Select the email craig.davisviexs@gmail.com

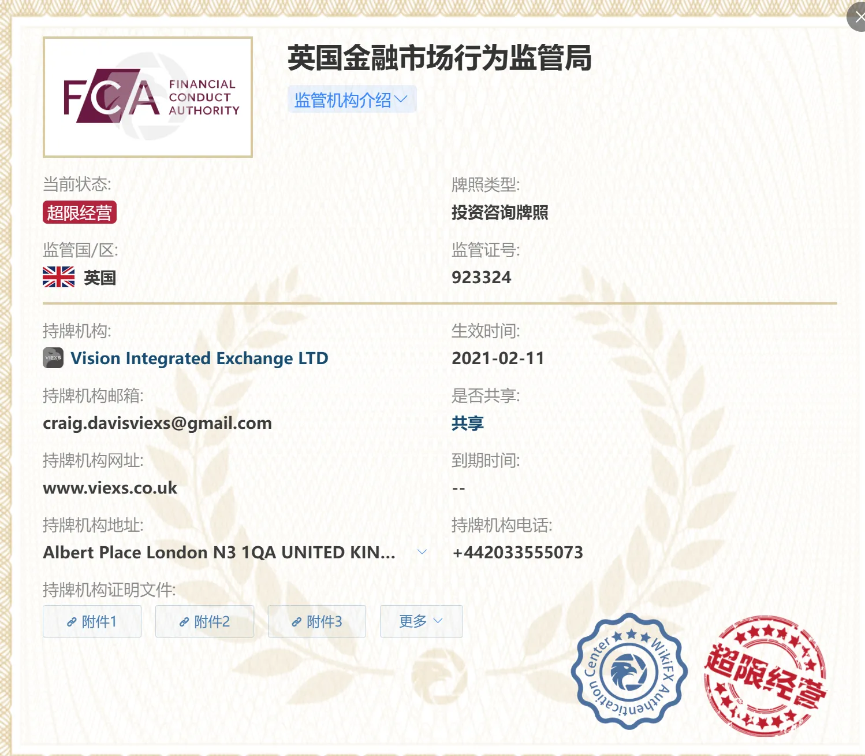157,423
